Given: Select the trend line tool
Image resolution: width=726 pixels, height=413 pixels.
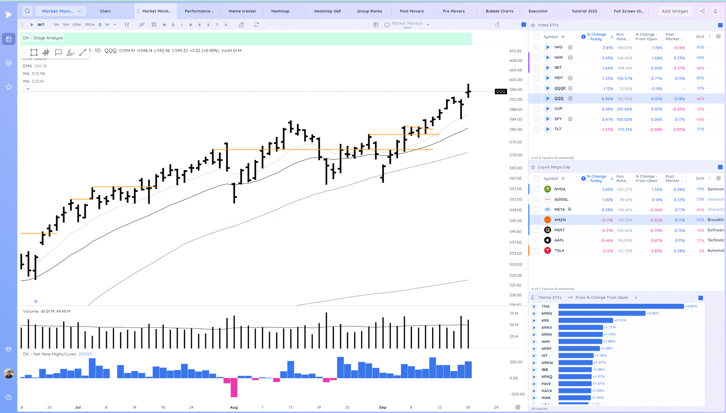Looking at the screenshot, I should click(83, 52).
